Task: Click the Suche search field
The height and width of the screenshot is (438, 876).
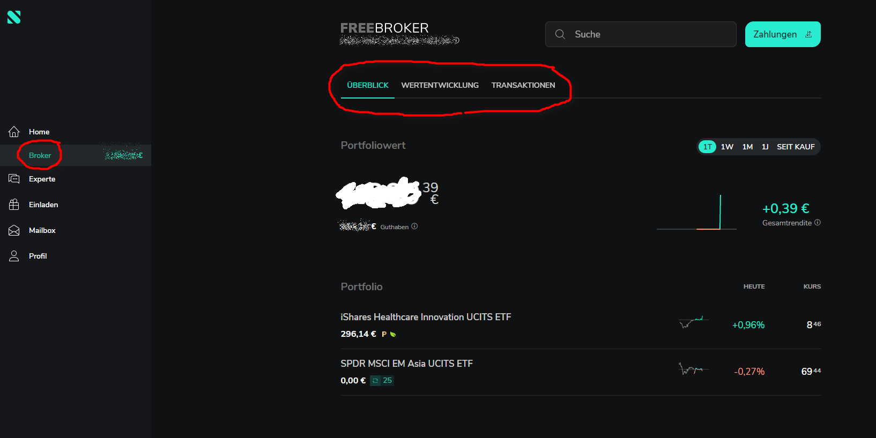Action: pyautogui.click(x=641, y=34)
